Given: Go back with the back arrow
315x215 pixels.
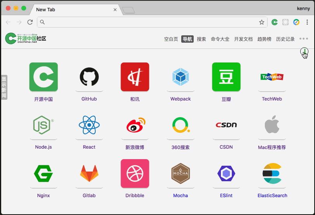Looking at the screenshot, I should click(x=8, y=22).
